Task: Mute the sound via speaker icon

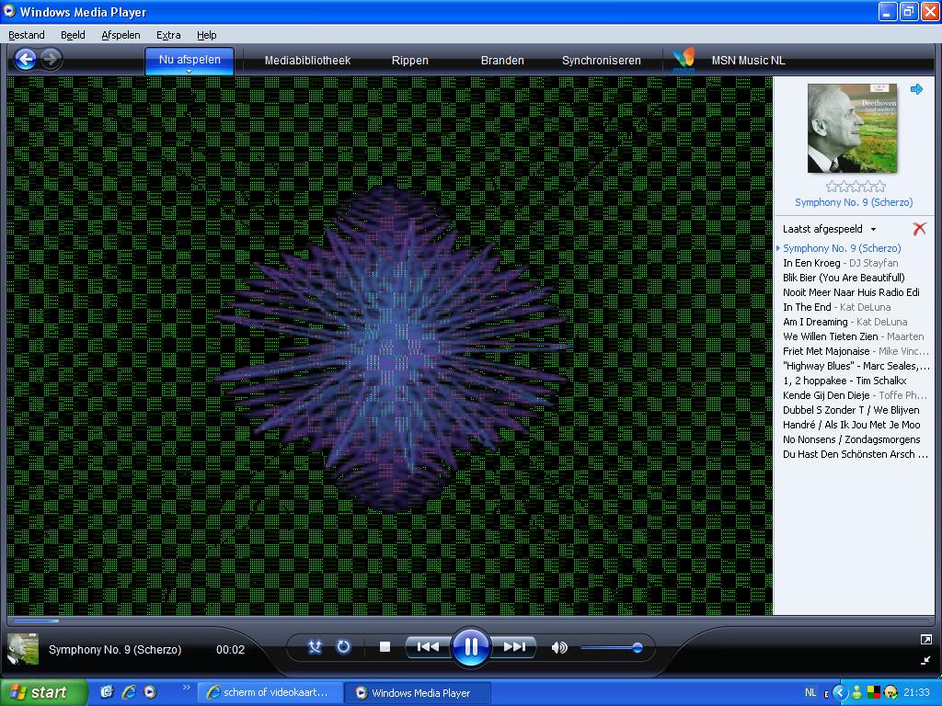Action: (558, 647)
